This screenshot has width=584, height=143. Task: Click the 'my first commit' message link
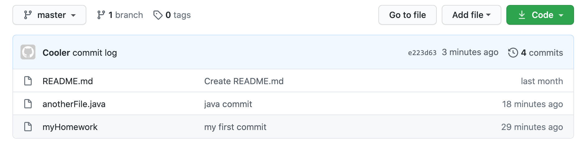point(235,127)
